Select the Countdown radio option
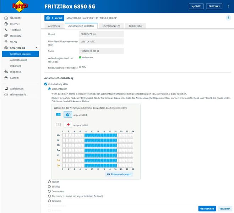The image size is (234, 213). pos(49,191)
